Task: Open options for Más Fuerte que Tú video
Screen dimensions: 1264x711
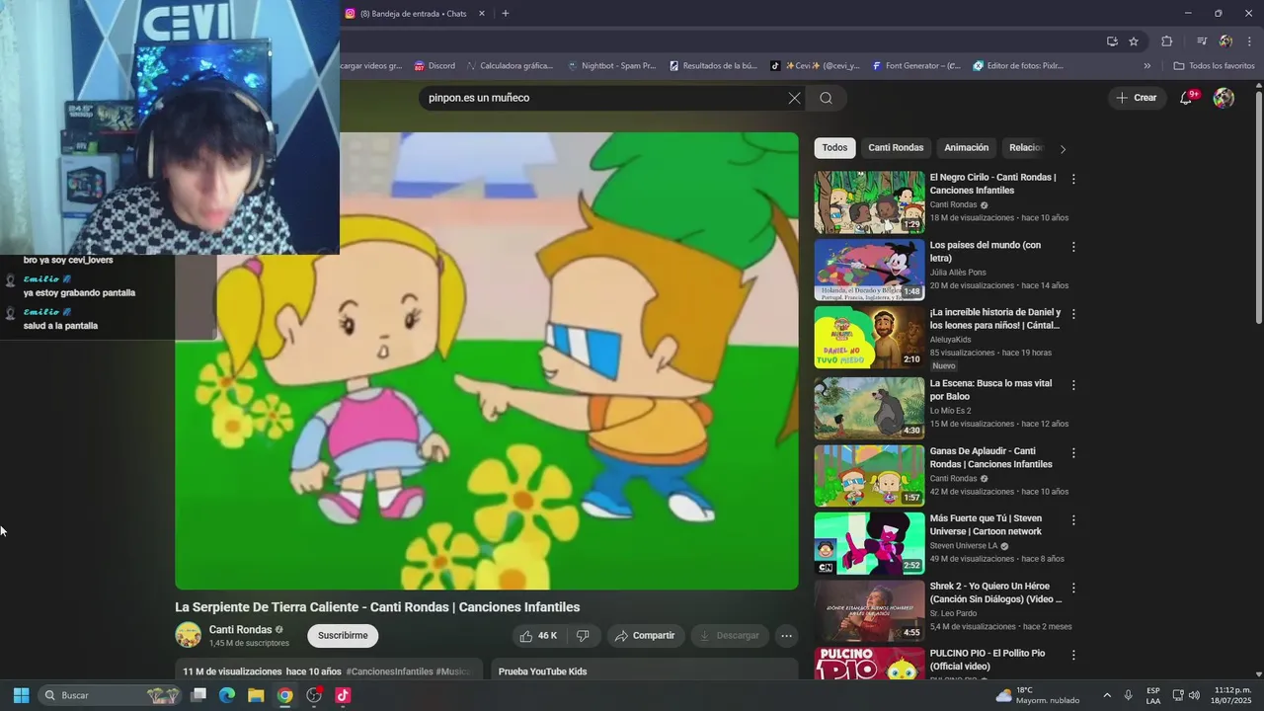Action: coord(1073,519)
